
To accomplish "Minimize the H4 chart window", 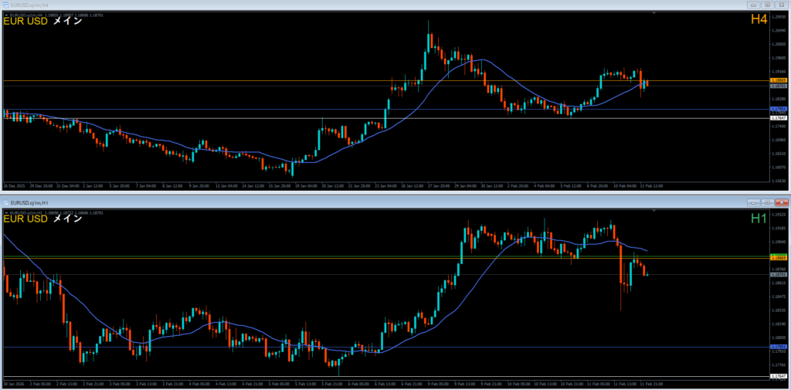I will 753,4.
